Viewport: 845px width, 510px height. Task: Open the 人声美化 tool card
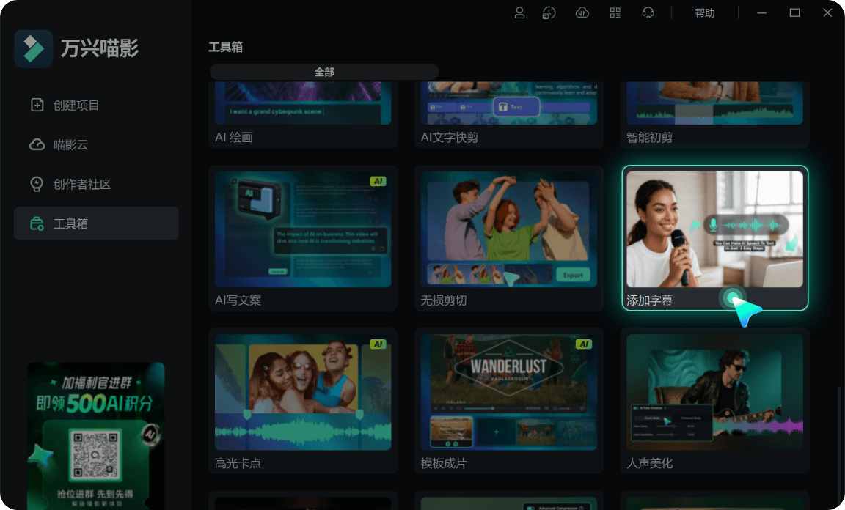pyautogui.click(x=714, y=402)
